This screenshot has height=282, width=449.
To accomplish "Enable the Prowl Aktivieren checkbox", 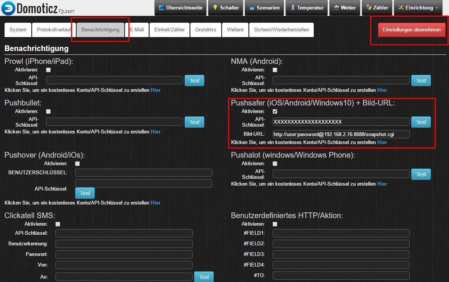I will coord(48,70).
